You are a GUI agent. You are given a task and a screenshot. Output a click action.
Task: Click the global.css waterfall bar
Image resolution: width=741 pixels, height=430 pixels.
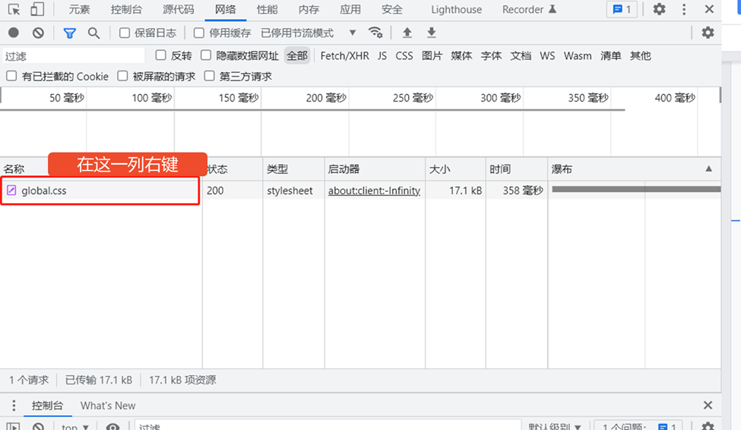tap(636, 189)
